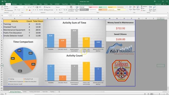Open the Formulas ribbon tab
This screenshot has width=169, height=95.
click(x=35, y=4)
